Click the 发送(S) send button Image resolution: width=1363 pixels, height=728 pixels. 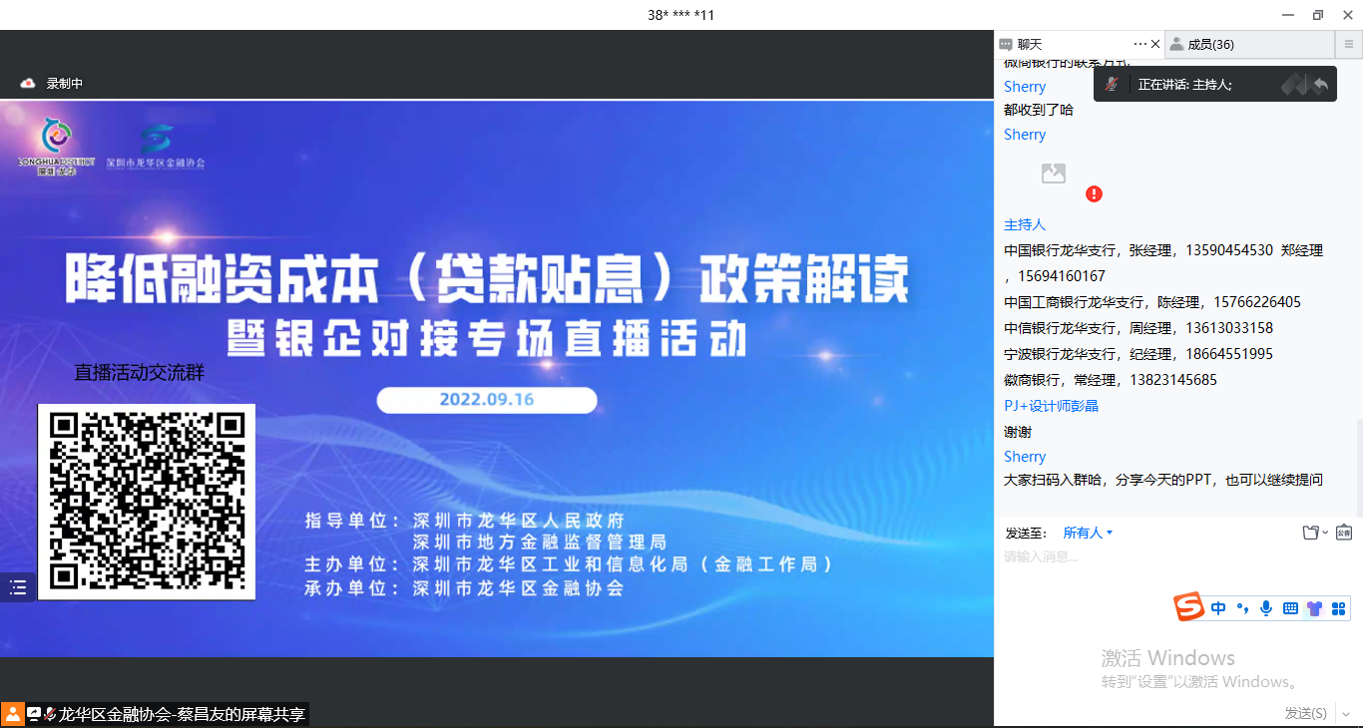pyautogui.click(x=1305, y=713)
